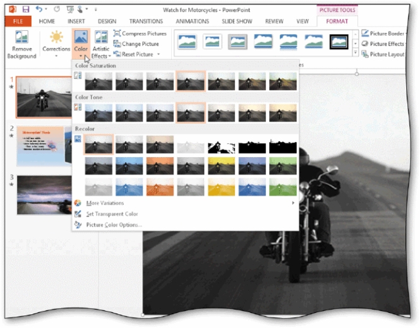Click the Undo arrow icon
Screen dimensions: 420x328
click(39, 9)
